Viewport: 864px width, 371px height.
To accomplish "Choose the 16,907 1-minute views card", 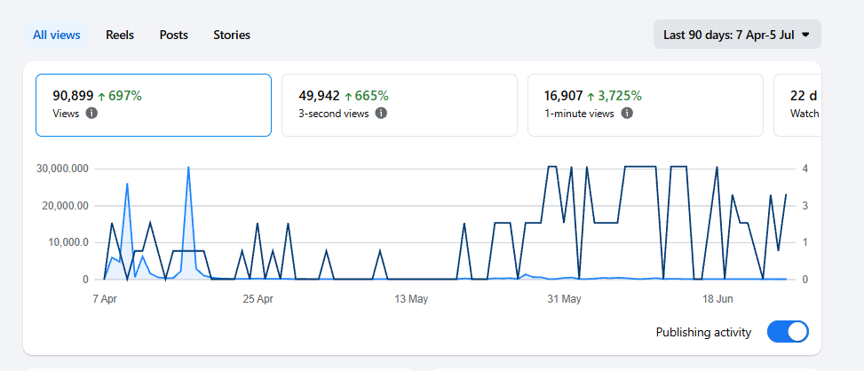I will click(x=646, y=105).
